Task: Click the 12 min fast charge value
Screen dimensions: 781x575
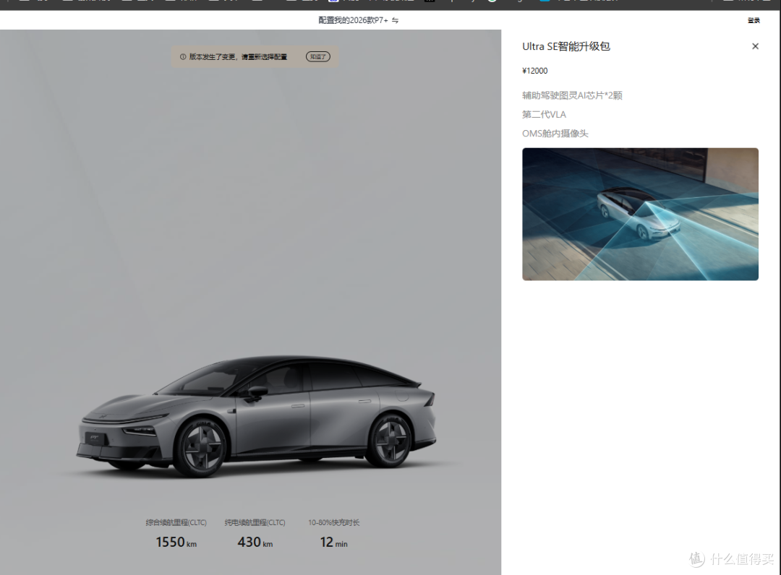Action: click(333, 542)
